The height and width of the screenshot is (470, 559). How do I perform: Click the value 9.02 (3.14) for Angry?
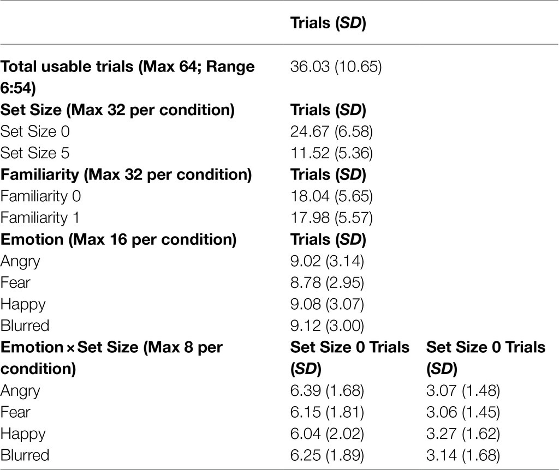pos(328,261)
